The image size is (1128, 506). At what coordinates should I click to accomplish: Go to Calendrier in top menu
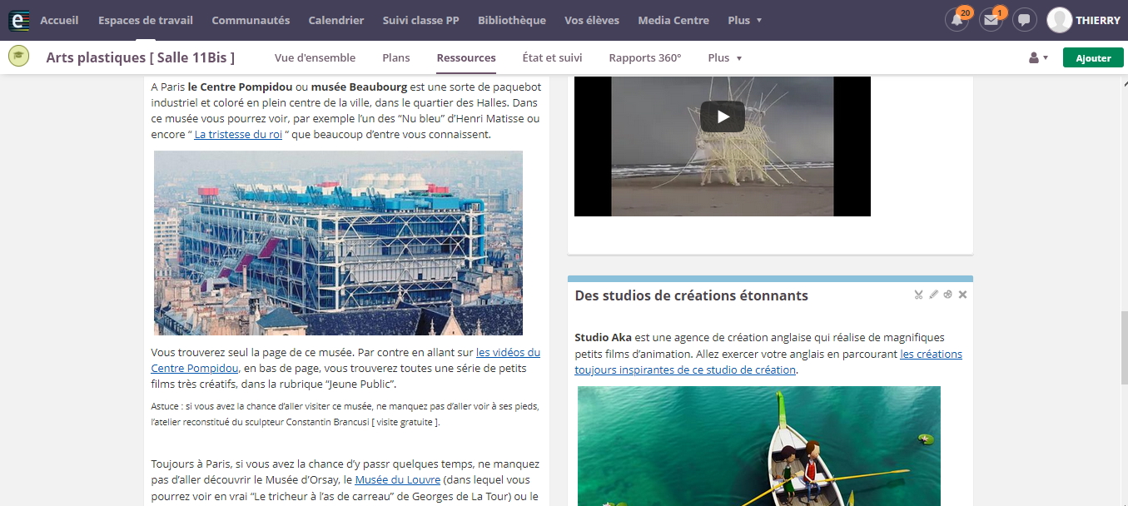coord(335,20)
